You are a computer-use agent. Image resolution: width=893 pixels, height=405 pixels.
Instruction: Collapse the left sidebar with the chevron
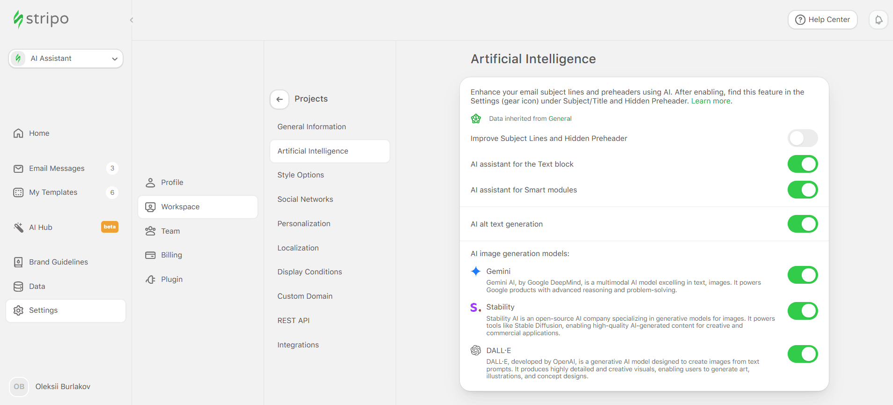(131, 20)
